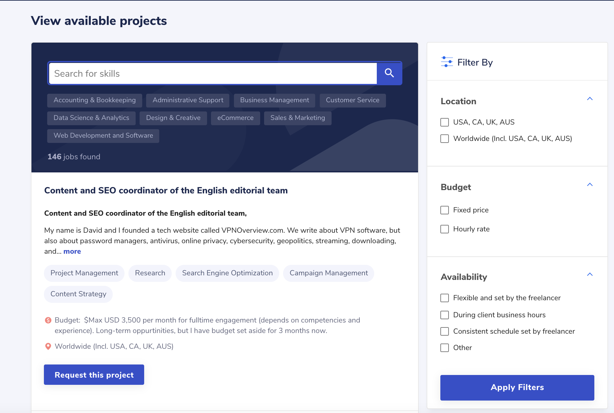614x413 pixels.
Task: Click the location pin icon
Action: (48, 346)
